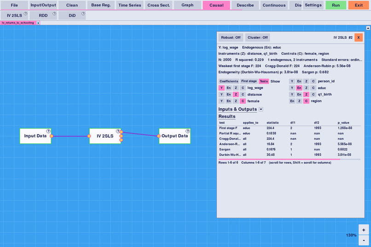Open help icon on DiD toolbar button
Image resolution: width=371 pixels, height=247 pixels.
pos(83,13)
